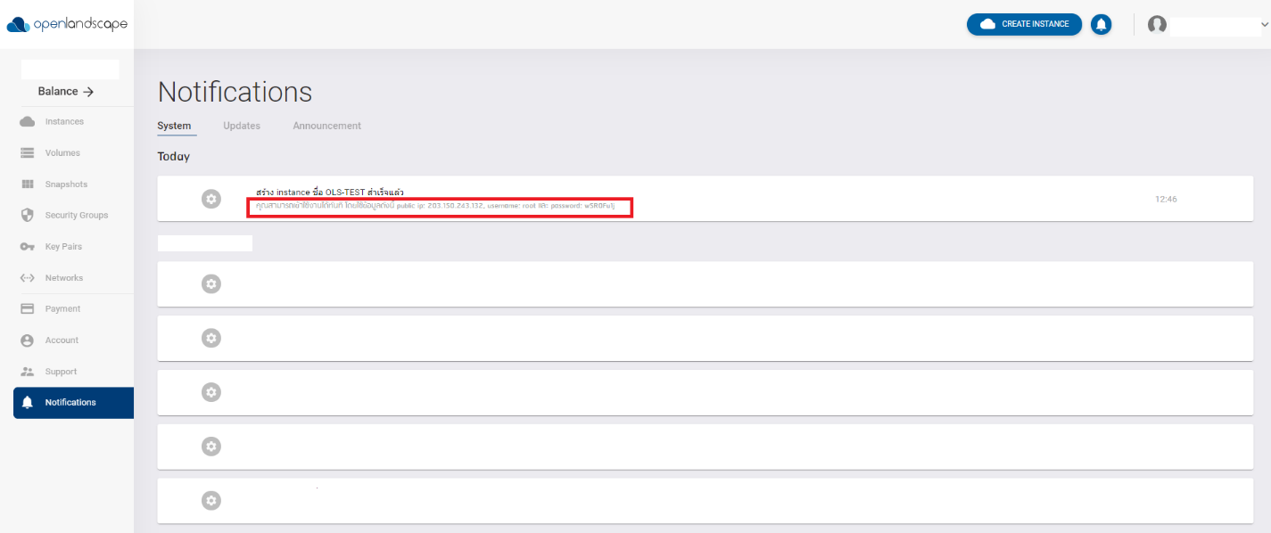This screenshot has height=533, width=1271.
Task: Select the System notifications tab
Action: [176, 126]
